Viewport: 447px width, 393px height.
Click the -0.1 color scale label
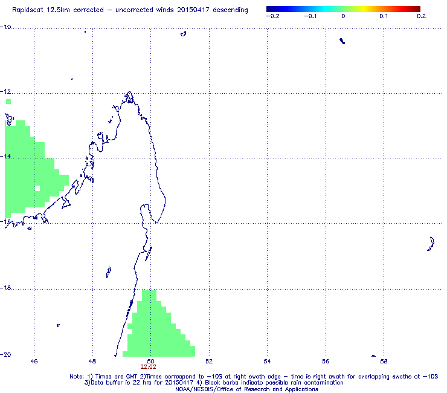point(310,16)
